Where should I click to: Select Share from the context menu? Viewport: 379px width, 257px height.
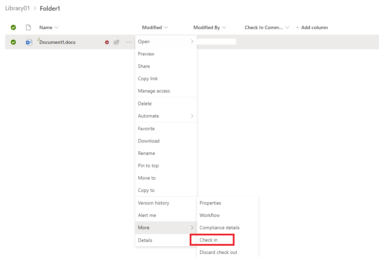point(166,66)
